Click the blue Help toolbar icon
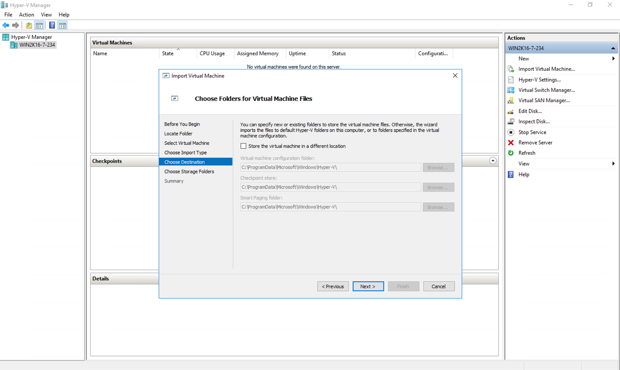Image resolution: width=620 pixels, height=370 pixels. (x=52, y=25)
